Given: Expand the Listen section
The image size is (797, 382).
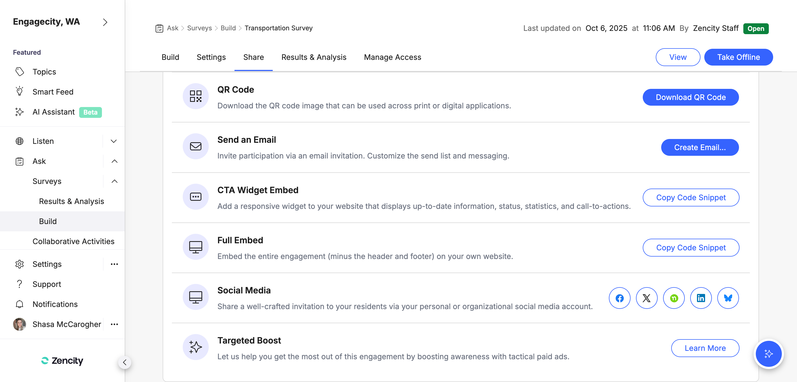Looking at the screenshot, I should (x=113, y=141).
